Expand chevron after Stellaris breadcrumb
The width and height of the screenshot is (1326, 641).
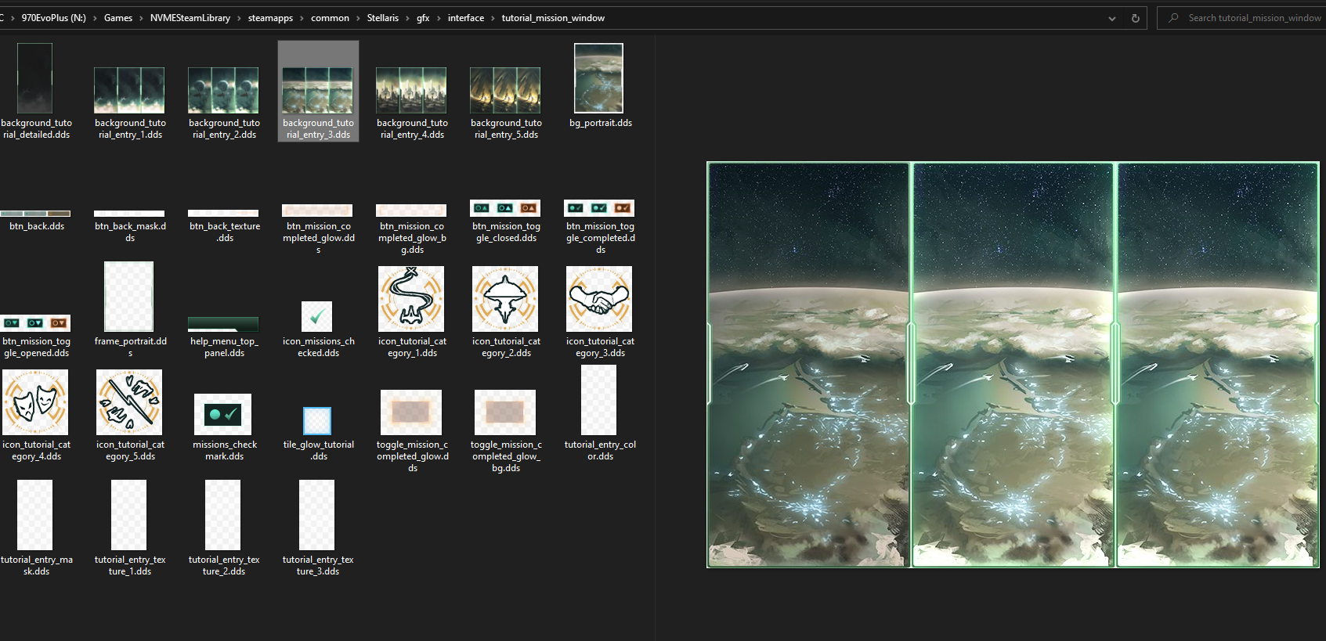pos(408,18)
